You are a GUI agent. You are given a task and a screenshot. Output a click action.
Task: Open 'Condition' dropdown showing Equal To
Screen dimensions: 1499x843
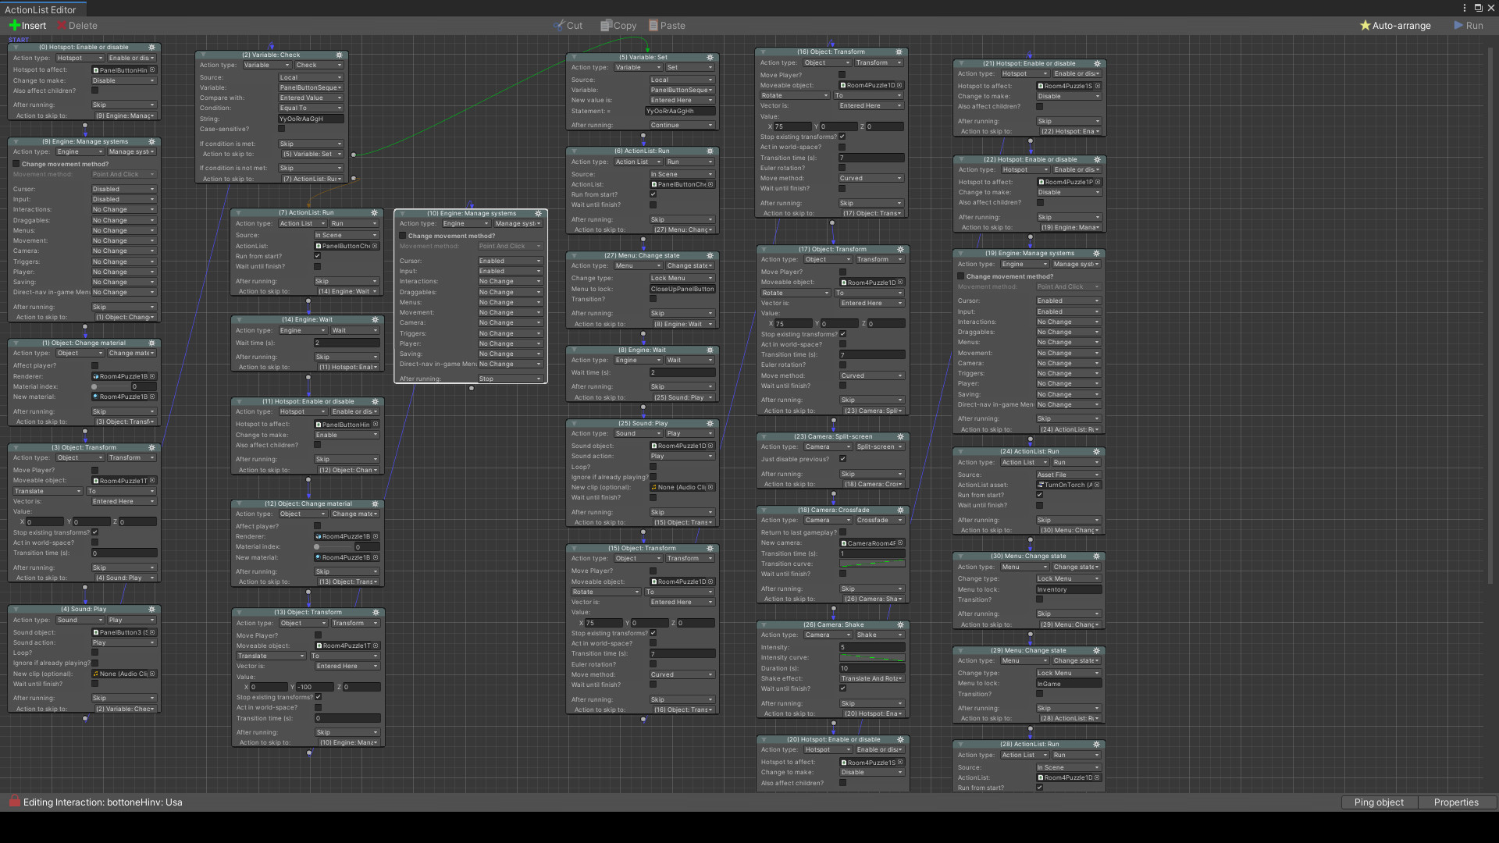(311, 108)
